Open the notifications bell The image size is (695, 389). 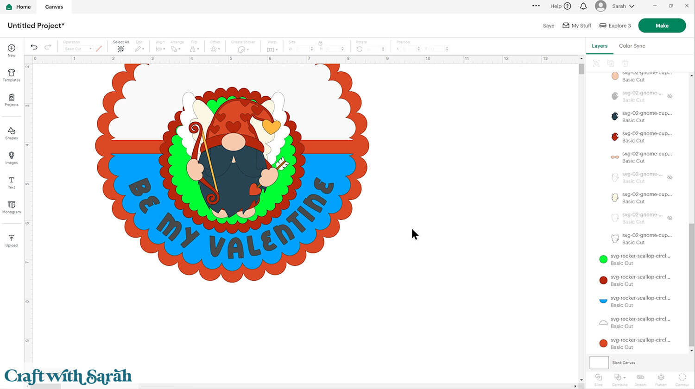[583, 6]
